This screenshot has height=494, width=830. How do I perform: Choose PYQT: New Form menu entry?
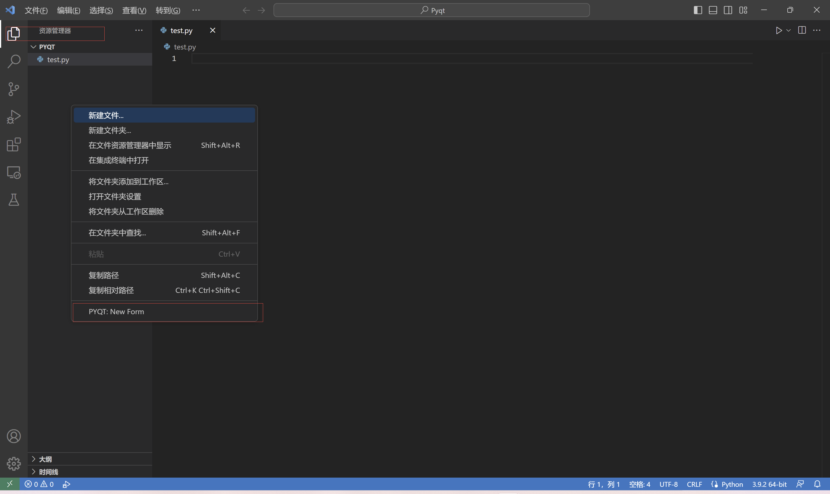pos(164,312)
